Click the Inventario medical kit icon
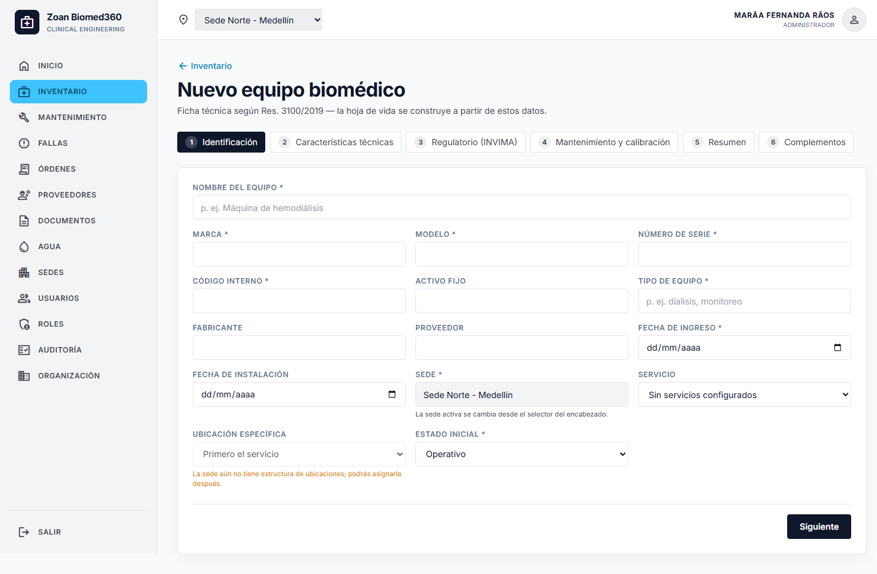This screenshot has height=574, width=877. (24, 92)
